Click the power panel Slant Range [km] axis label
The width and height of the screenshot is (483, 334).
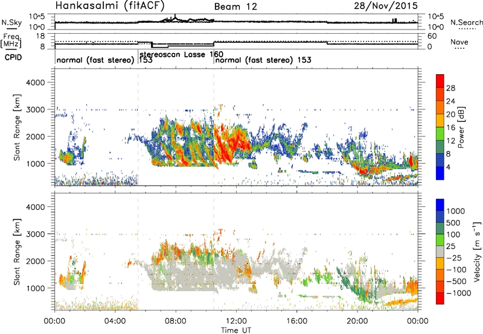[x=17, y=127]
